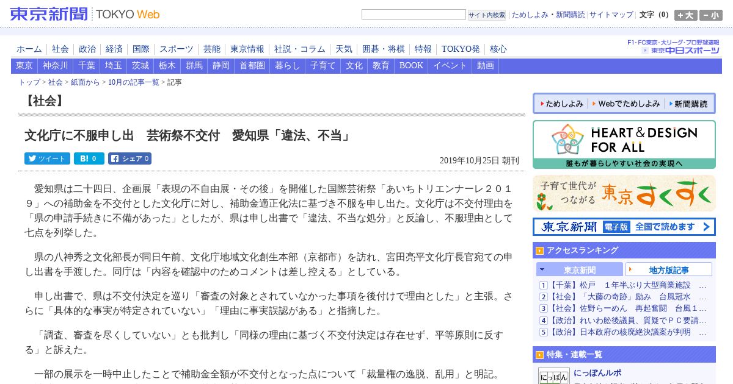Open ranking 5 核廃絶決議案 article

[x=627, y=332]
